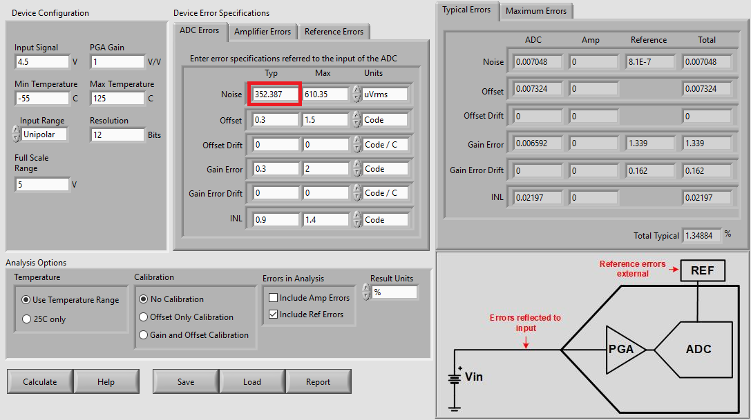Click the Gain Error units stepper
This screenshot has height=420, width=751.
tap(357, 169)
